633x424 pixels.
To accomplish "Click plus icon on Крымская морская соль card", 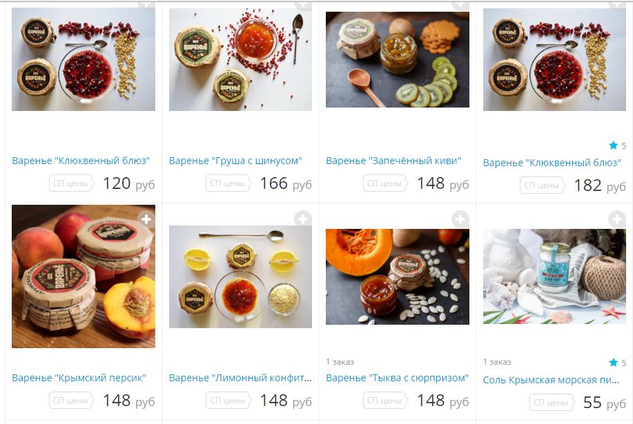I will click(x=617, y=219).
